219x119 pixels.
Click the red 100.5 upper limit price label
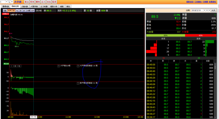click(x=5, y=14)
